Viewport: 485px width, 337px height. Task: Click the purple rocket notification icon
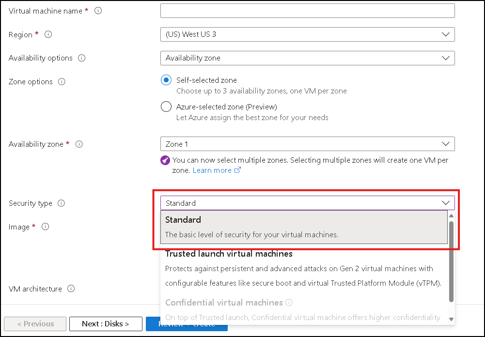tap(165, 160)
